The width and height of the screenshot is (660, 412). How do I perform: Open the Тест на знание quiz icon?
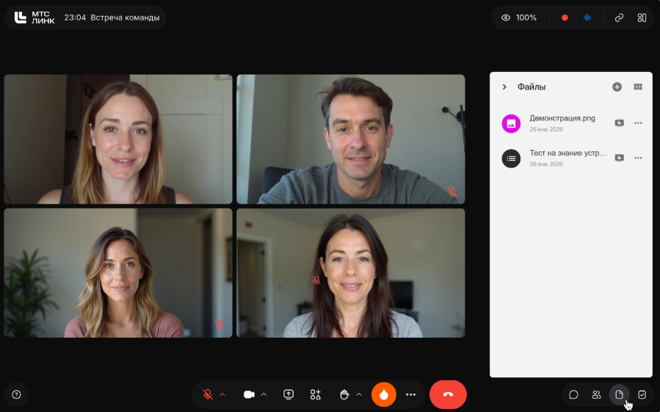click(511, 159)
